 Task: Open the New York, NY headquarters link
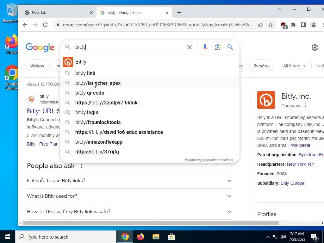pos(301,164)
